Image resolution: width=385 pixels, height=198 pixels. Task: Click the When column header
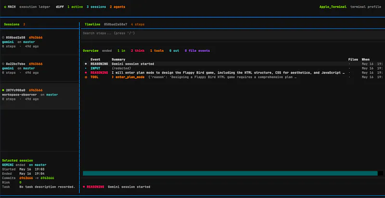coord(366,59)
